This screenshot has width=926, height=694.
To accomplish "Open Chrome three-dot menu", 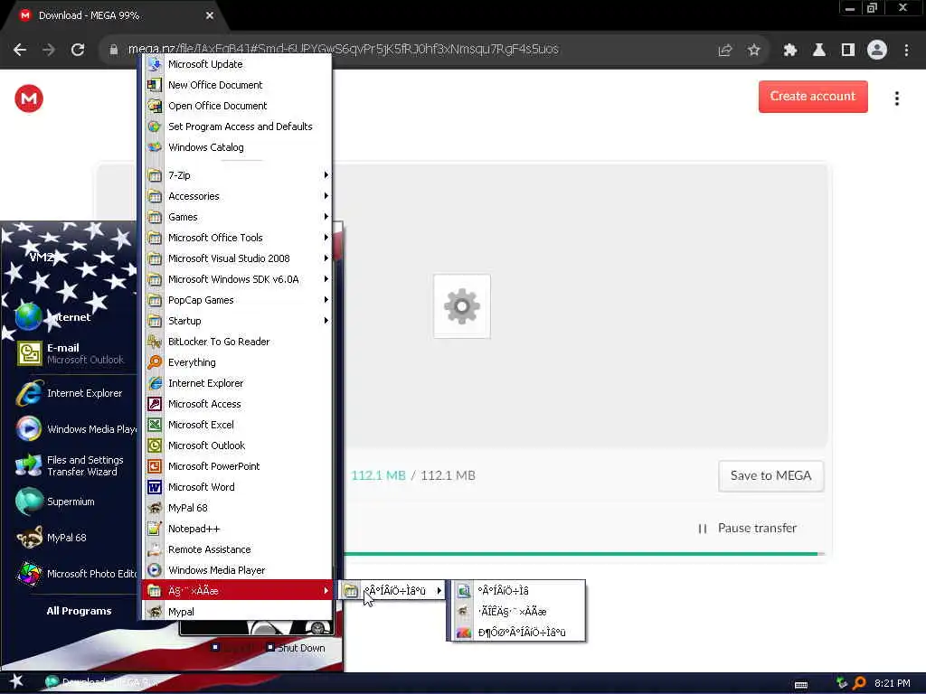I will 906,51.
